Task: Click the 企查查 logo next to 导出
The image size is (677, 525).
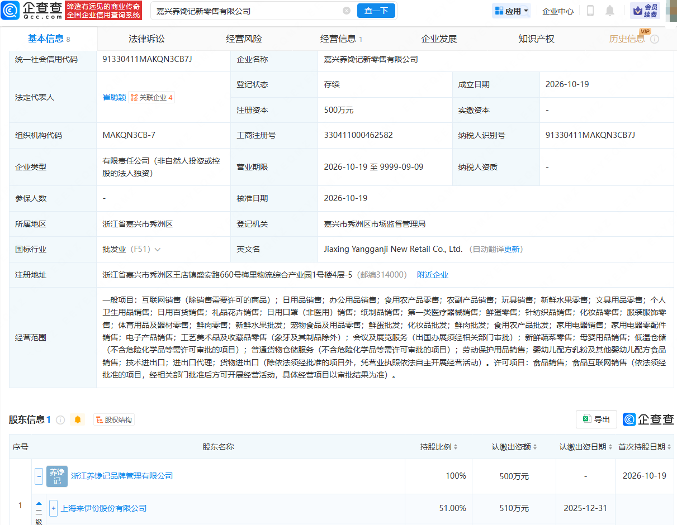Action: (648, 419)
